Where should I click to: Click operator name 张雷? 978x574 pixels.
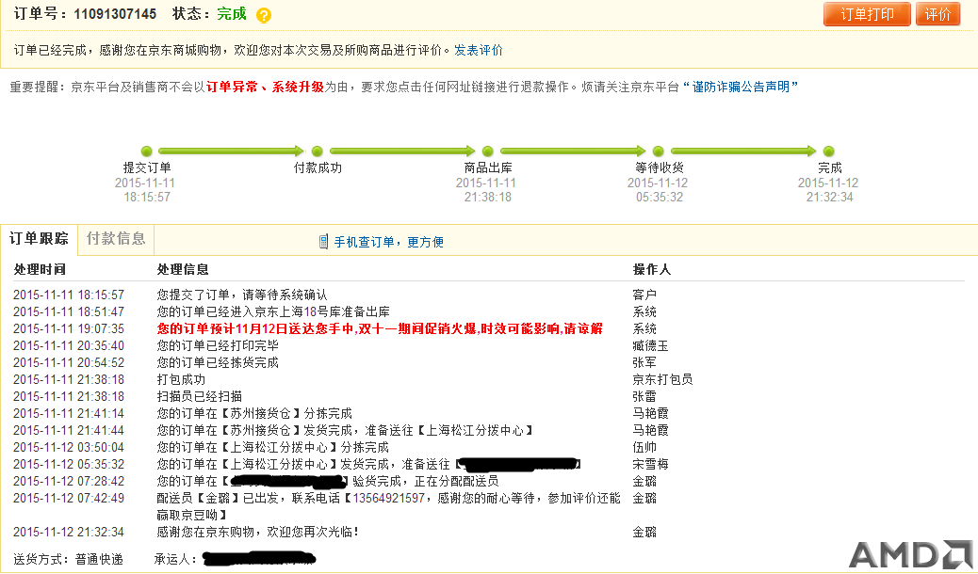coord(644,396)
